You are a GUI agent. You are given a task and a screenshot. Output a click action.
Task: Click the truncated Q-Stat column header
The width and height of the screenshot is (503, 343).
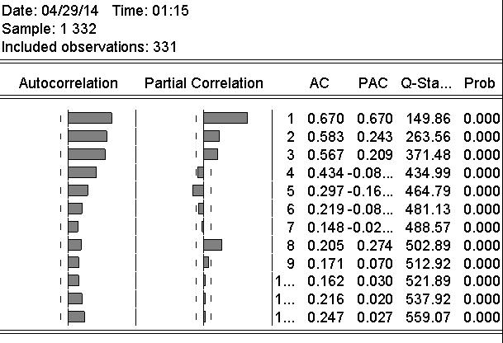(426, 83)
